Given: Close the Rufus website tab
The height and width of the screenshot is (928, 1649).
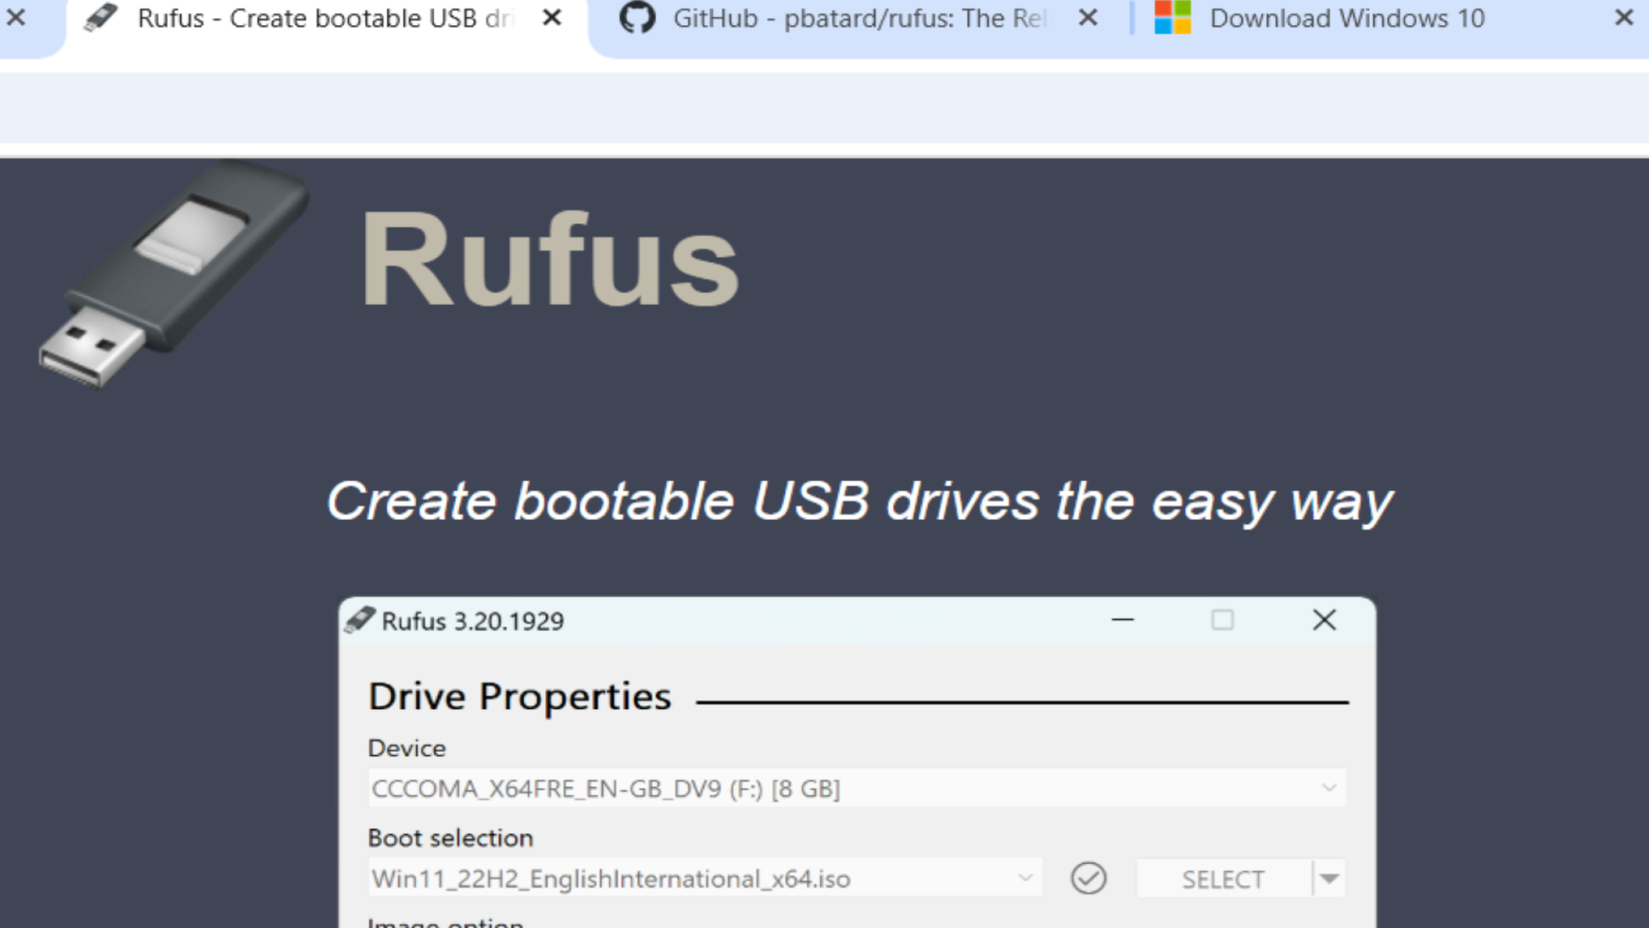Looking at the screenshot, I should (552, 18).
